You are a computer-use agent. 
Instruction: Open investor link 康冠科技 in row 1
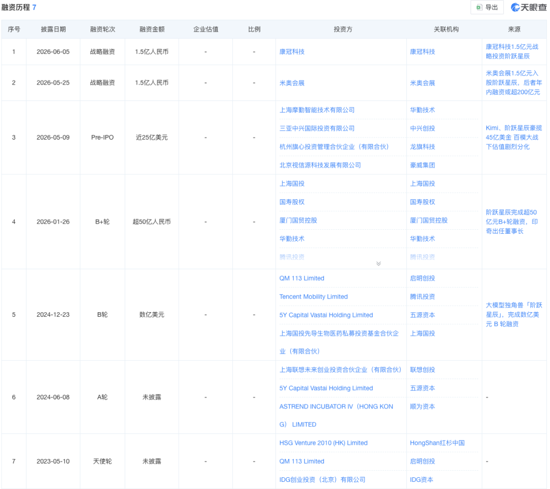click(292, 51)
